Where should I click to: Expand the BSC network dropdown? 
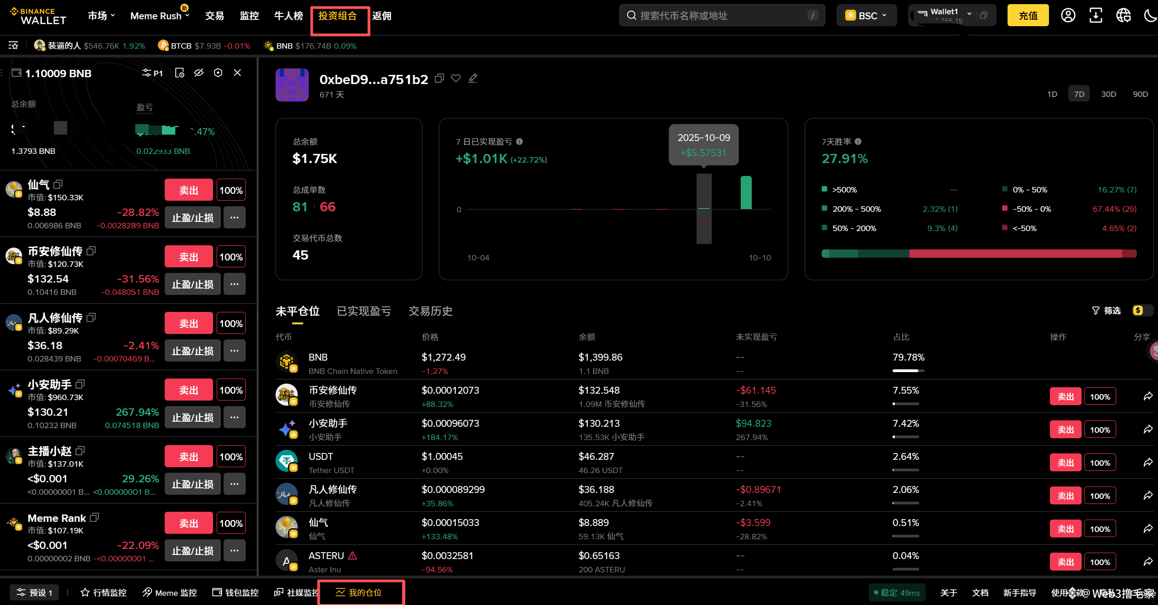pos(866,16)
